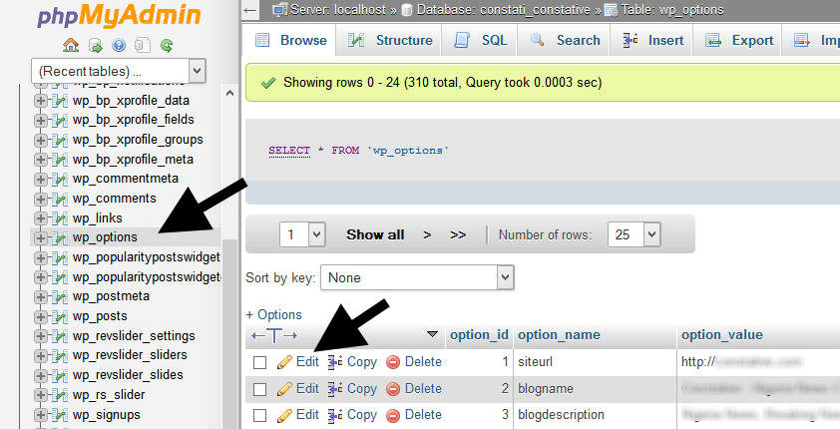Screen dimensions: 840x429
Task: Open the phpMyAdmin Home icon
Action: pos(71,46)
